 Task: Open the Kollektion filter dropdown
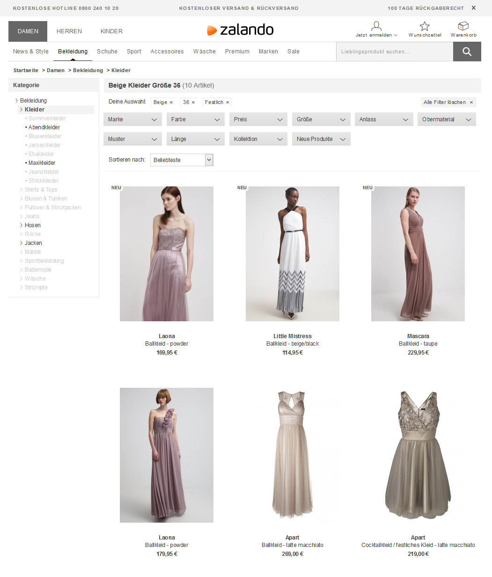258,139
